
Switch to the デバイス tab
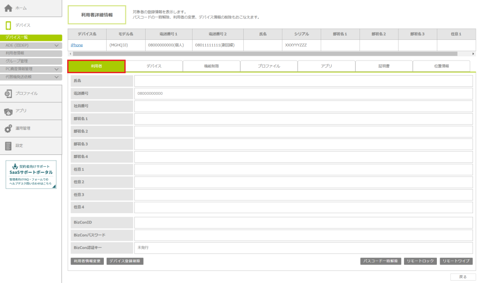(x=154, y=66)
